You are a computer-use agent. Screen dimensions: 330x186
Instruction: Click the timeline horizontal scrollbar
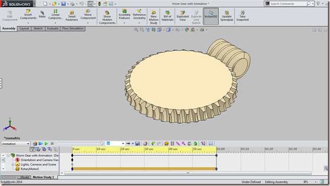click(188, 173)
